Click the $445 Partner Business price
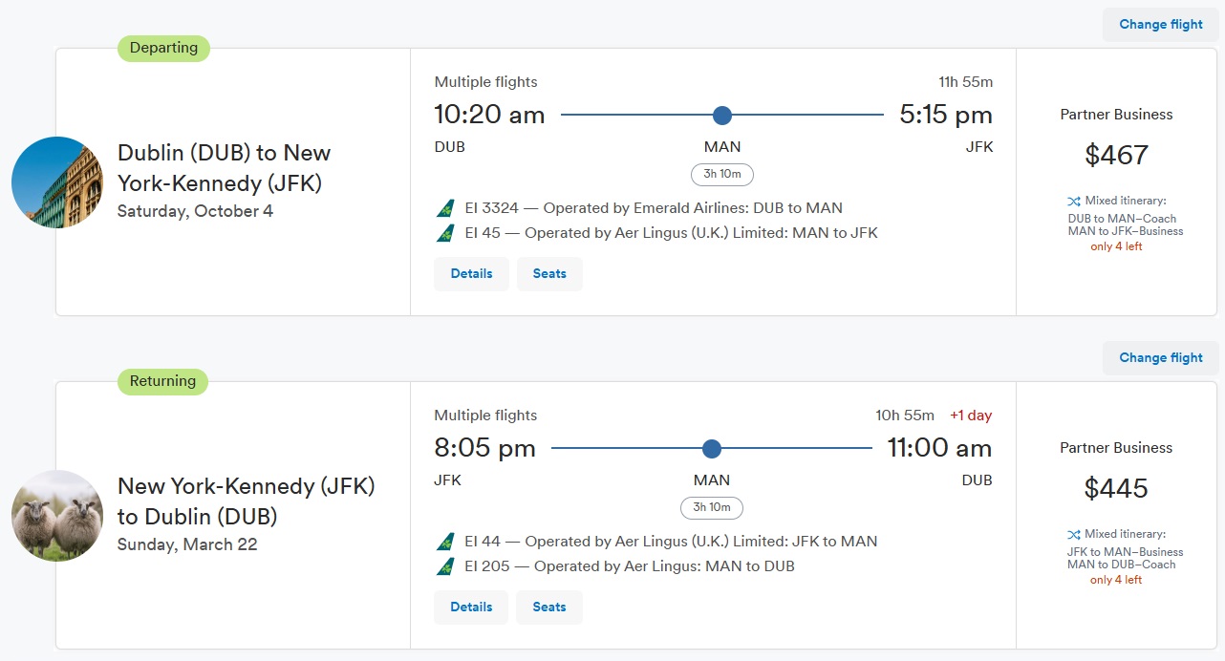Image resolution: width=1225 pixels, height=661 pixels. pyautogui.click(x=1116, y=489)
